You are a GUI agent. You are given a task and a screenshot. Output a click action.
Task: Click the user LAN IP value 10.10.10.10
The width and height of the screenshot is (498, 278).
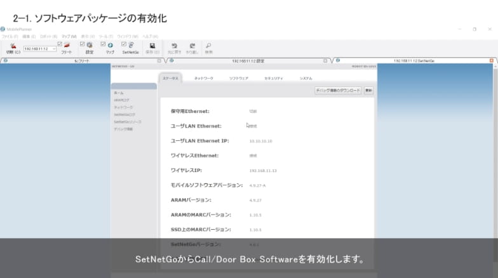[x=260, y=141]
